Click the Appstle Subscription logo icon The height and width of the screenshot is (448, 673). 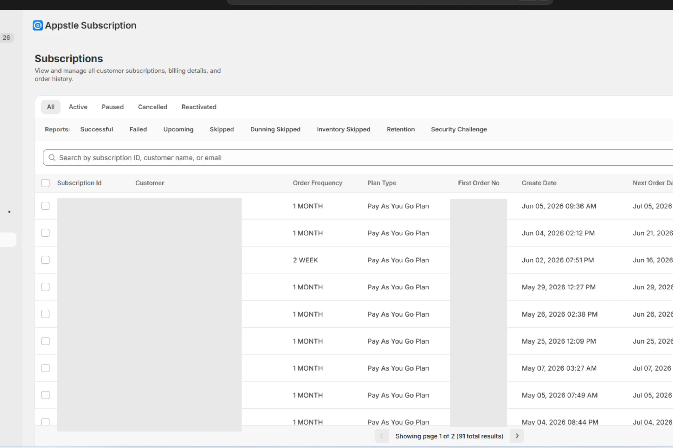pyautogui.click(x=38, y=25)
